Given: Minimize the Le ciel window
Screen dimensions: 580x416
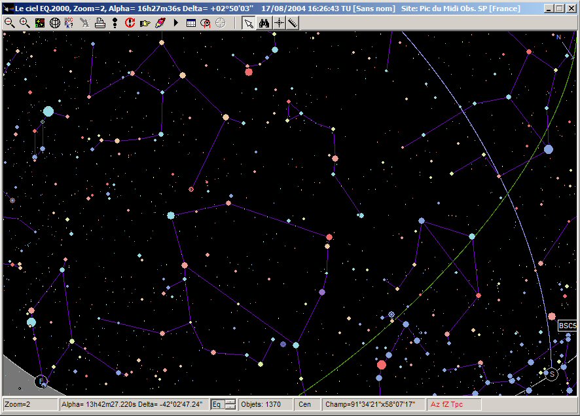Looking at the screenshot, I should click(x=550, y=8).
